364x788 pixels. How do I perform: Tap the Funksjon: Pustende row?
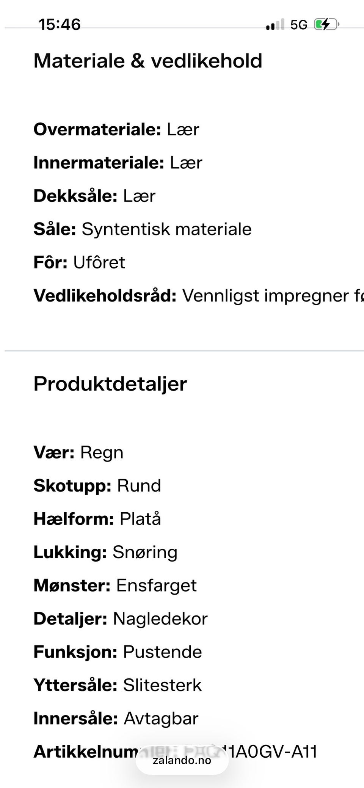pyautogui.click(x=118, y=652)
